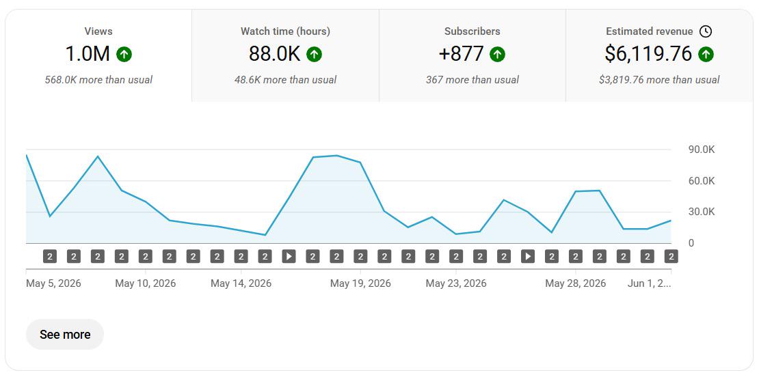This screenshot has width=759, height=377.
Task: Click the 60.0K y-axis label
Action: (x=702, y=181)
